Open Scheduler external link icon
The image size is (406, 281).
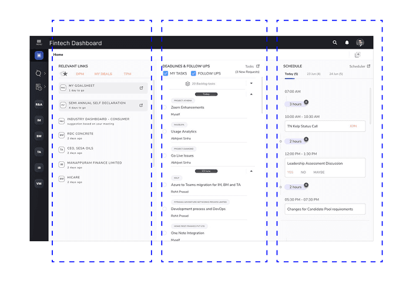[x=368, y=66]
